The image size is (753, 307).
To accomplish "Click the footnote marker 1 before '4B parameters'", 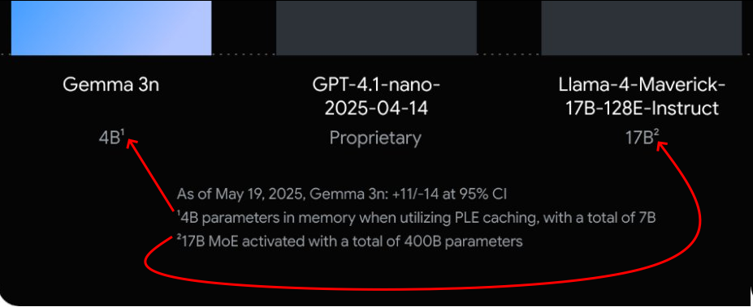I will click(x=178, y=214).
